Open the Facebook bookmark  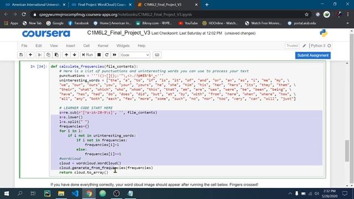[79, 23]
